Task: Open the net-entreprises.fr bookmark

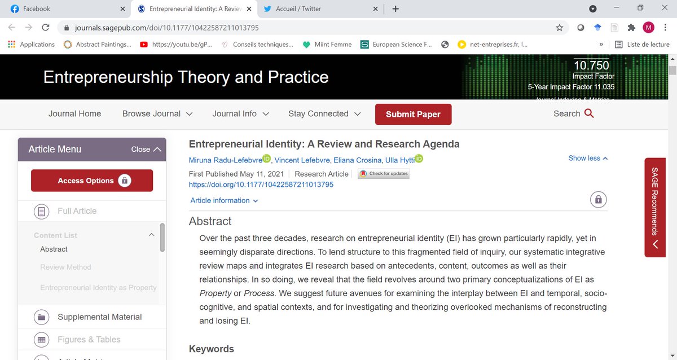Action: pyautogui.click(x=493, y=44)
